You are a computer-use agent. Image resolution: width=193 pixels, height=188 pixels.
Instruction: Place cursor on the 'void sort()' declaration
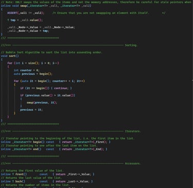pos(10,56)
